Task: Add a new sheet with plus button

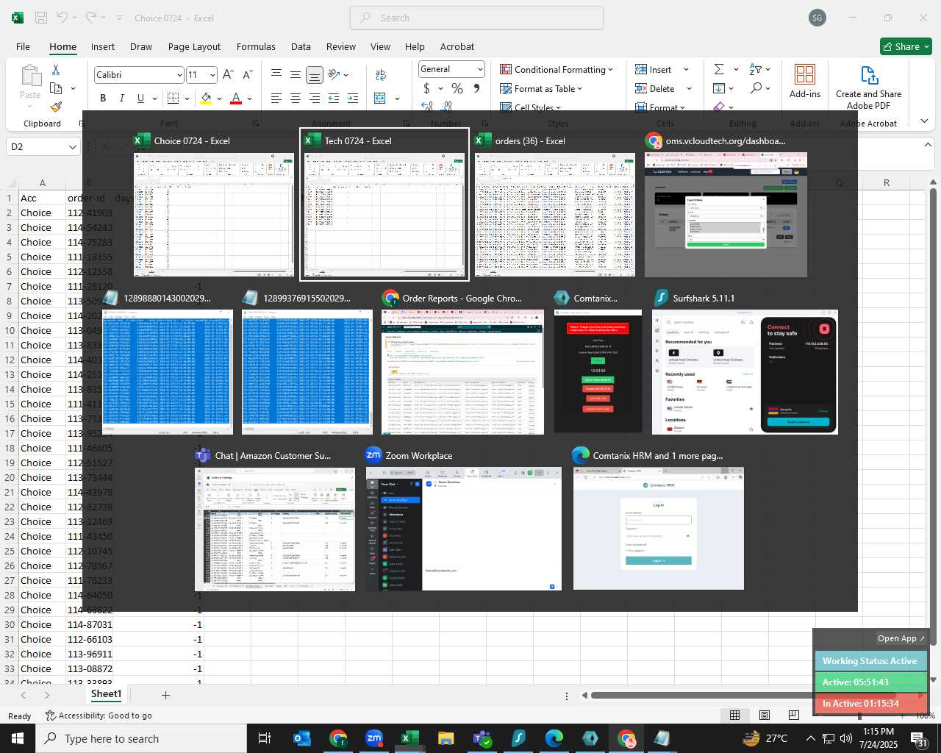Action: 165,695
